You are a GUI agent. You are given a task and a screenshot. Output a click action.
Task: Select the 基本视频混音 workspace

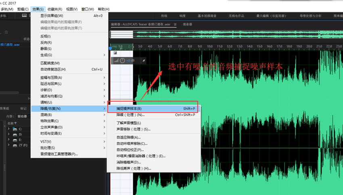(207, 16)
